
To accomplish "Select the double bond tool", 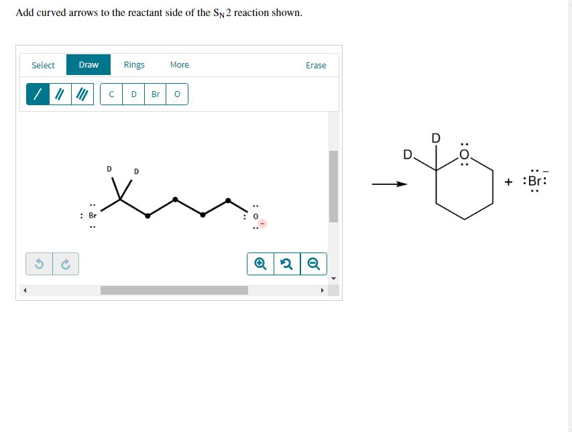I will click(x=58, y=94).
